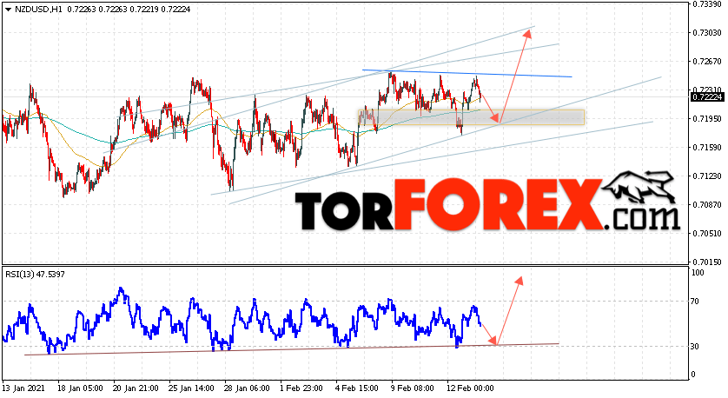Viewport: 728px width, 398px height.
Task: Select the 0.73030 price axis label
Action: click(x=707, y=32)
